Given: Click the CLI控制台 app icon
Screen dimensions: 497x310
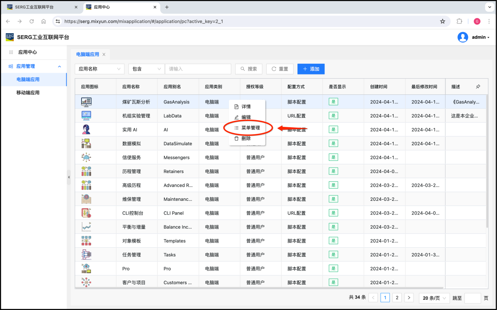Looking at the screenshot, I should pyautogui.click(x=86, y=213).
